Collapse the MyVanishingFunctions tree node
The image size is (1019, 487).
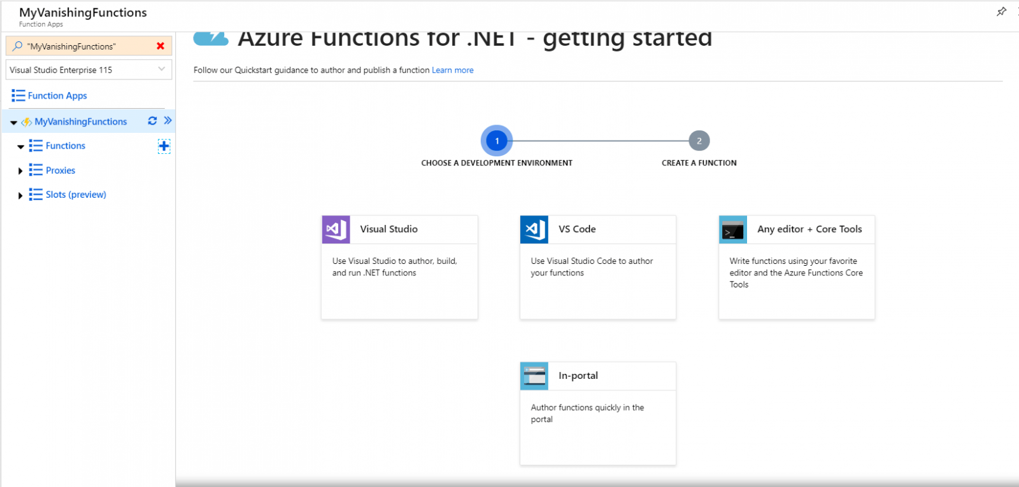(13, 123)
